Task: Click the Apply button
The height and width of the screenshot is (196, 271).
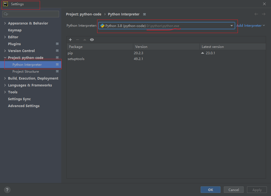Action: pyautogui.click(x=257, y=190)
